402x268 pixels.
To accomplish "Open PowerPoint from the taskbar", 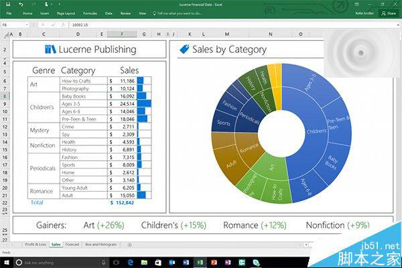I will click(215, 261).
